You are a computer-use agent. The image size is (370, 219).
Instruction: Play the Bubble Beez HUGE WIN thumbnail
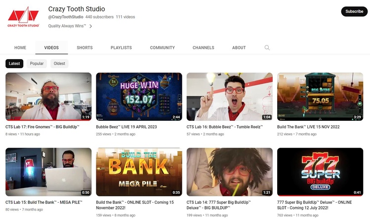(139, 97)
